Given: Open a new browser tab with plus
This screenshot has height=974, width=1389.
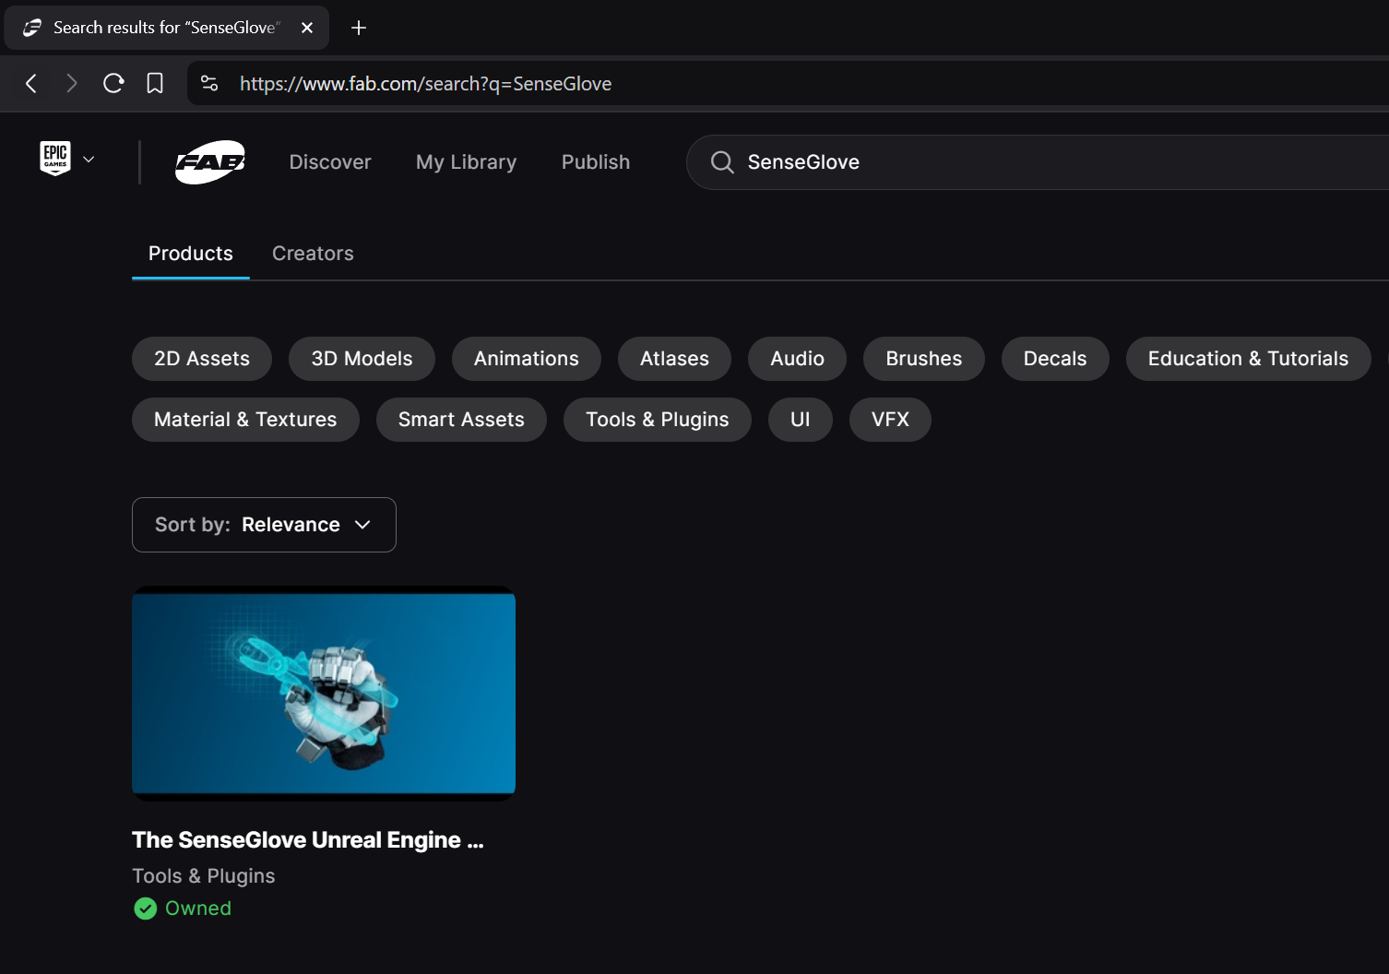Looking at the screenshot, I should (x=358, y=28).
